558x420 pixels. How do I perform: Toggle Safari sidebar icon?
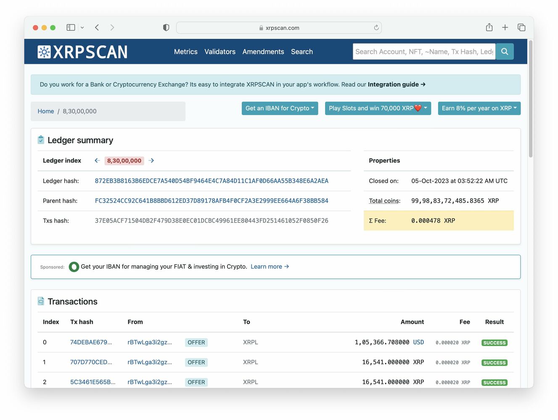point(71,28)
